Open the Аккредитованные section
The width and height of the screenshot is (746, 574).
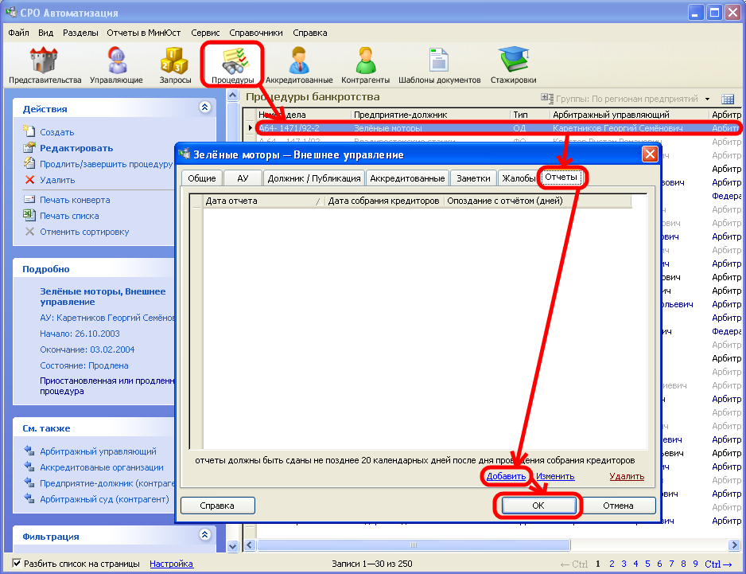tap(299, 65)
